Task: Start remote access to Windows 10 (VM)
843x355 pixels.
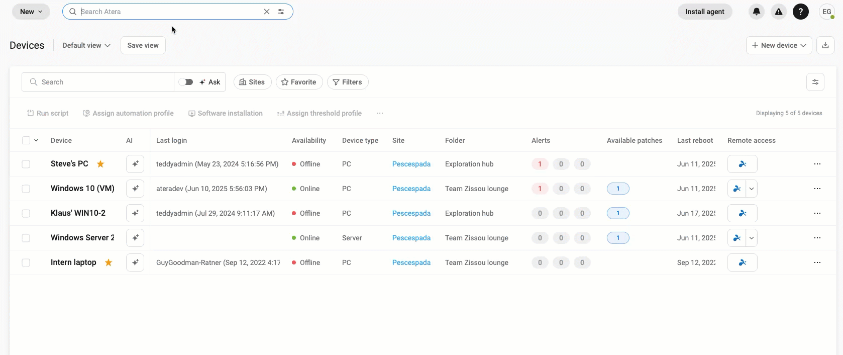Action: [737, 189]
